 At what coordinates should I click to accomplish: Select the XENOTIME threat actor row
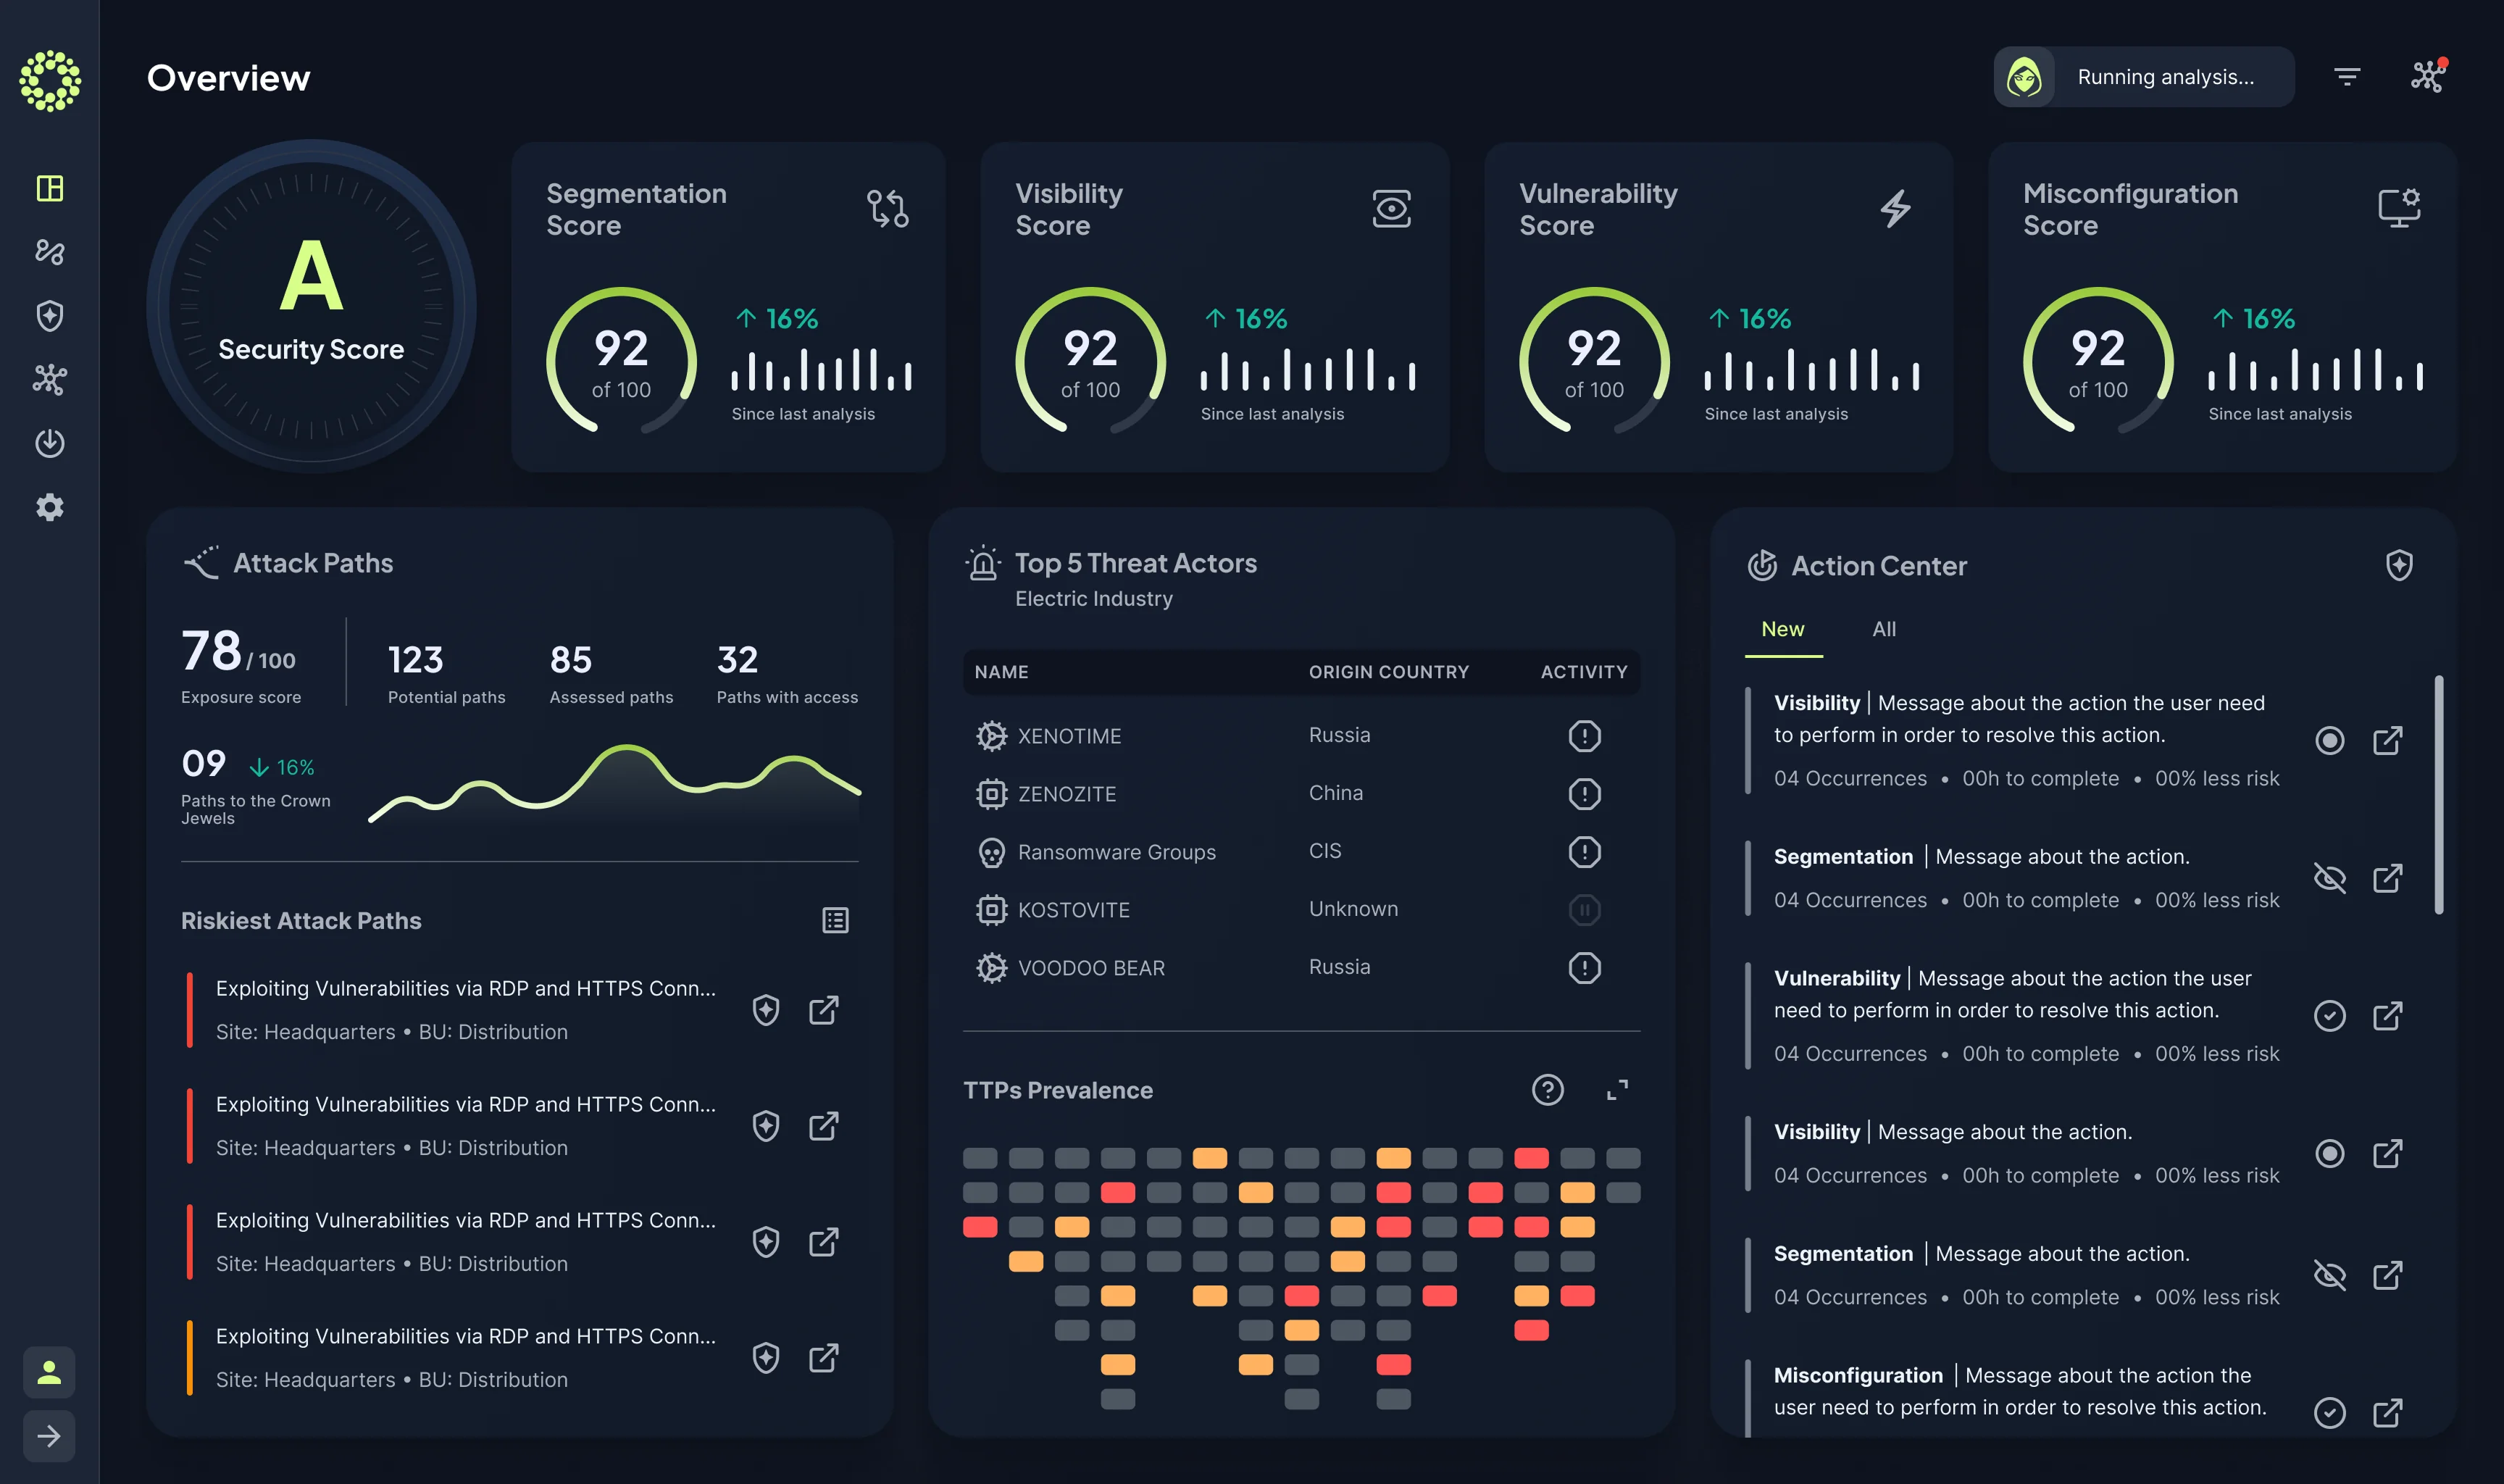(1301, 736)
